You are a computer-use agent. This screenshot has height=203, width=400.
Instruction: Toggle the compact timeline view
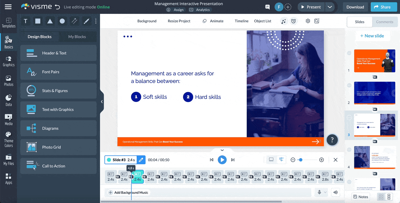281,159
